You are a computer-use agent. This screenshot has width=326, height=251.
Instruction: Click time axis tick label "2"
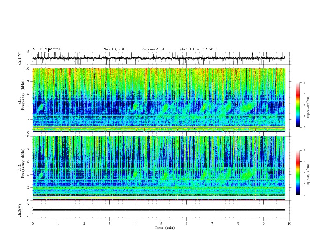click(84, 224)
